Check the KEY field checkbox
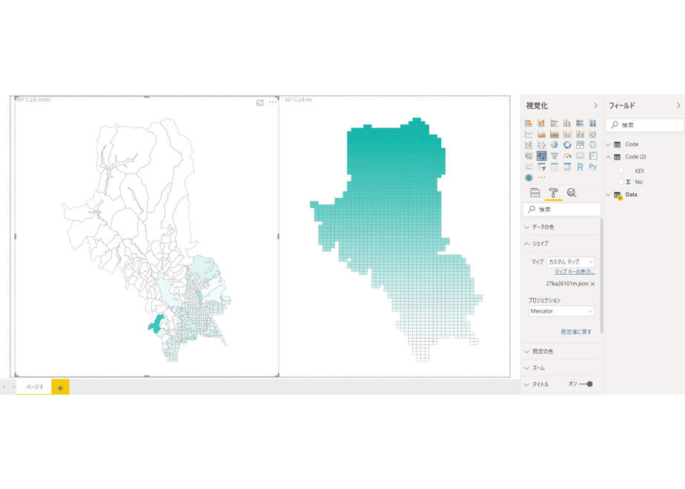Viewport: 685px width, 489px height. click(x=621, y=170)
